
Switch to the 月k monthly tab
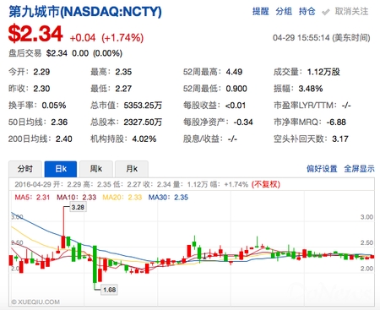point(132,169)
